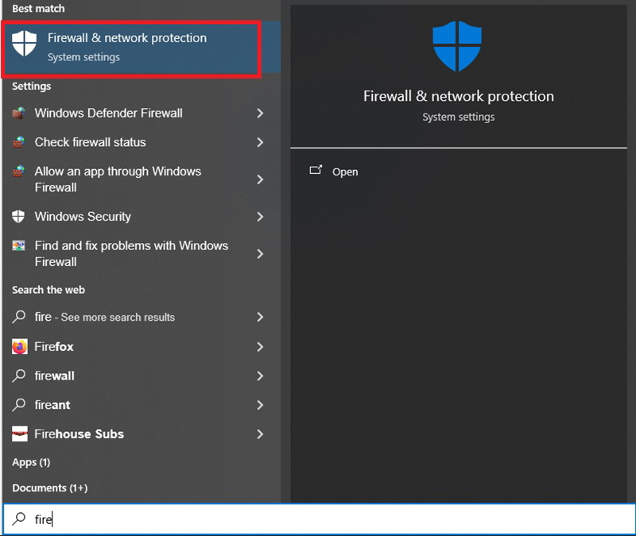Expand the Firehouse Subs result arrow
The image size is (636, 536).
click(260, 434)
